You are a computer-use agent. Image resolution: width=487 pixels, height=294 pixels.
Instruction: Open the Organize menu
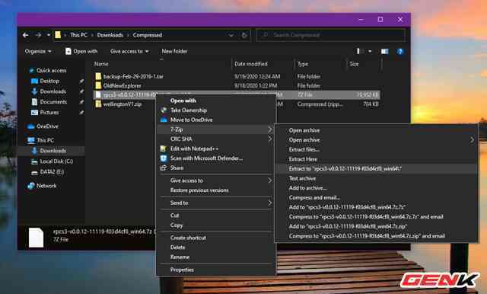(x=38, y=51)
